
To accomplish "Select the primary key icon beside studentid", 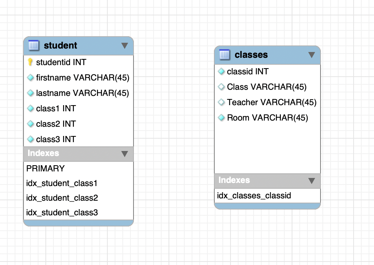I will [x=30, y=62].
